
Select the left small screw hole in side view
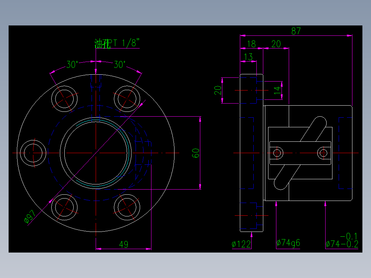pos(277,153)
